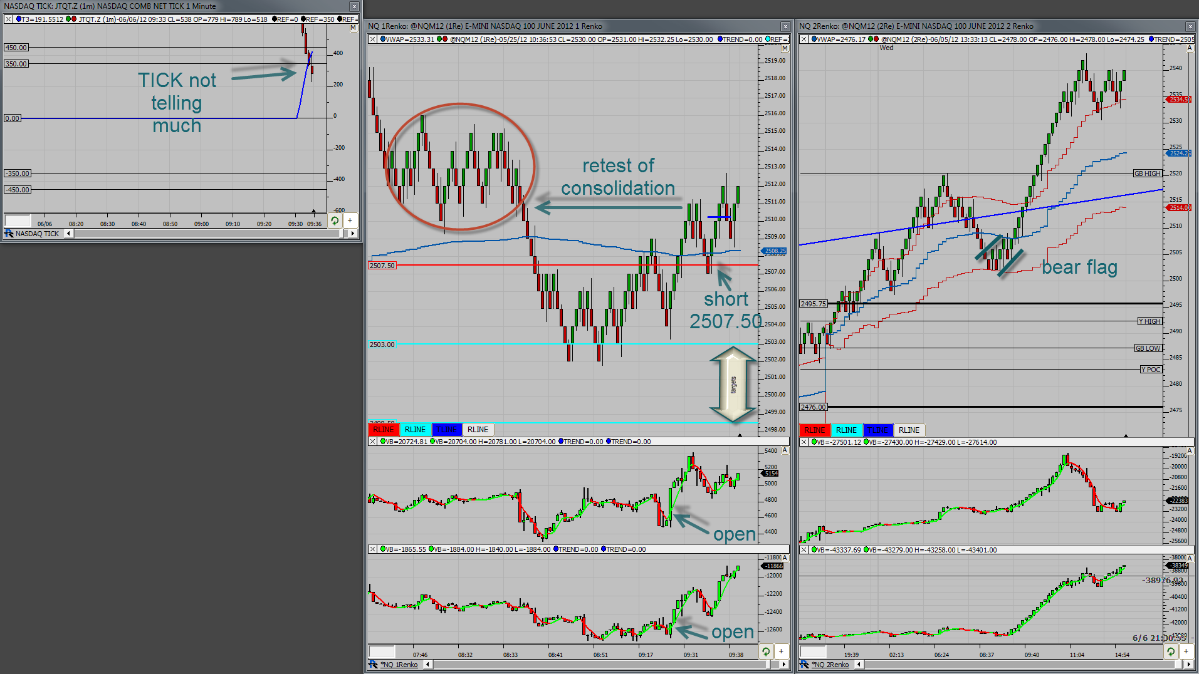Click the 450.00 line label in NASDAQ TICK chart

click(x=16, y=48)
